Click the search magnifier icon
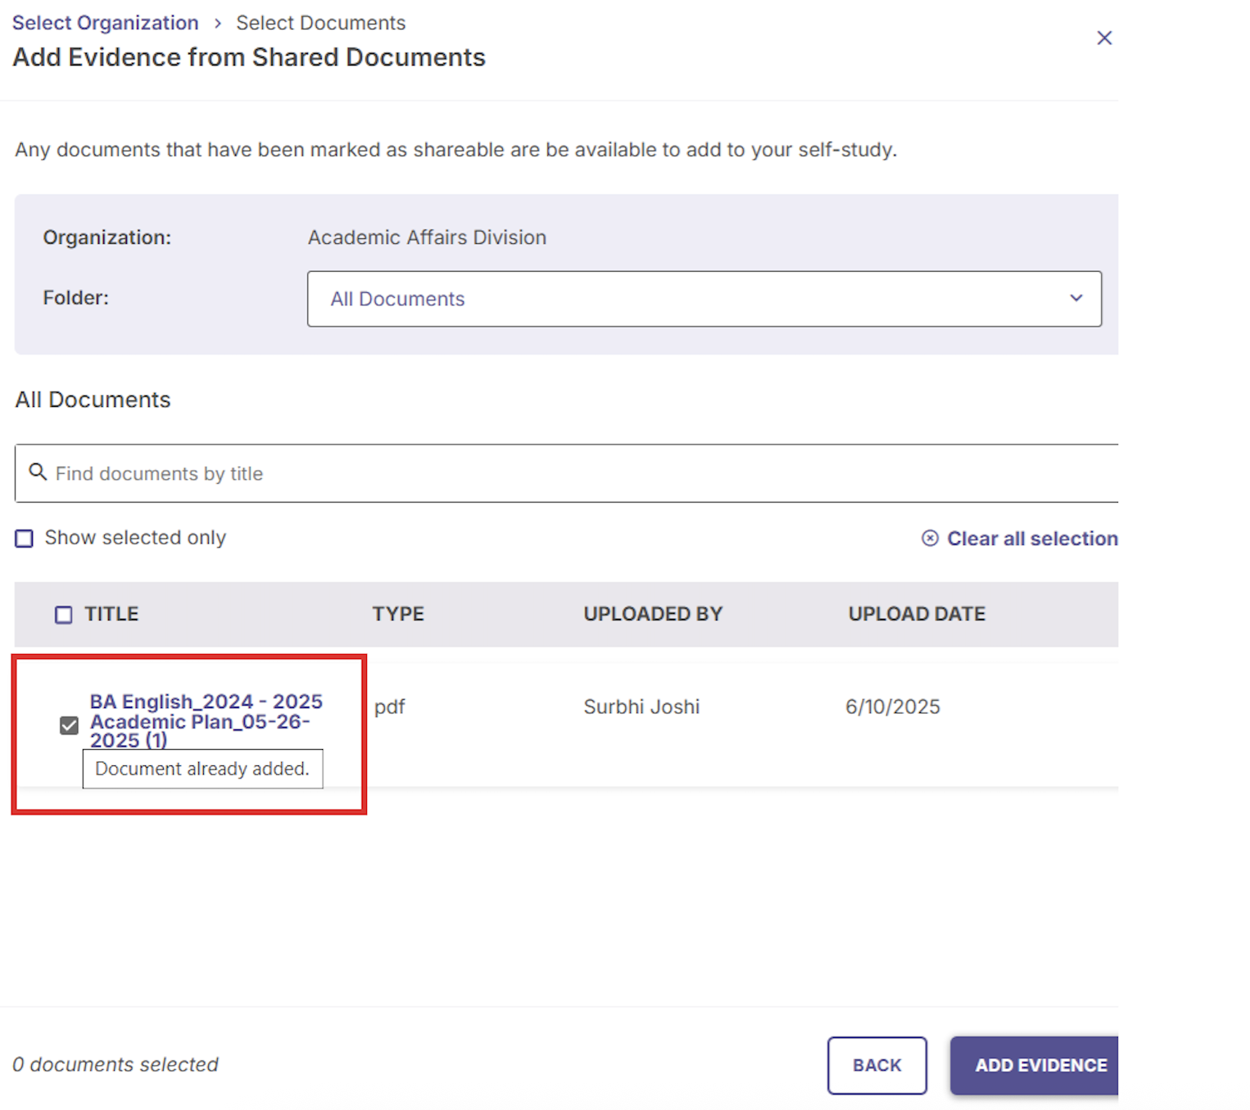 (x=38, y=472)
